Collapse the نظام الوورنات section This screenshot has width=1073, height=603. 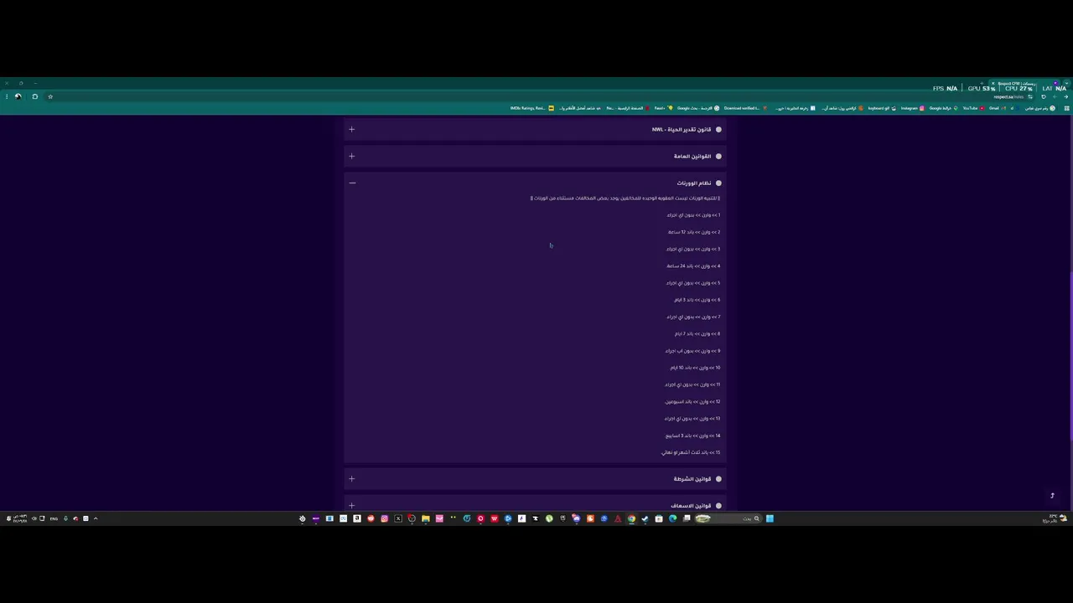point(352,183)
